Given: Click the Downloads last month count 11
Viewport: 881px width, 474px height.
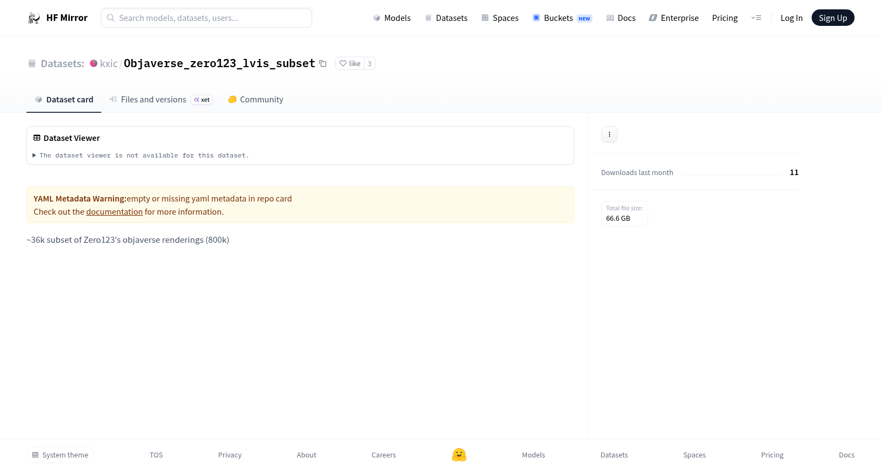Looking at the screenshot, I should point(794,172).
